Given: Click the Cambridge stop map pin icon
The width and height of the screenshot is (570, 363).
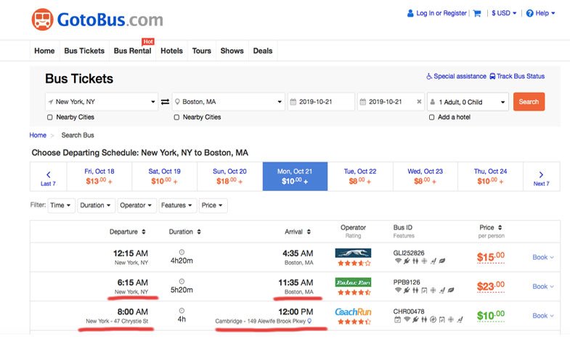Looking at the screenshot, I should coord(310,321).
